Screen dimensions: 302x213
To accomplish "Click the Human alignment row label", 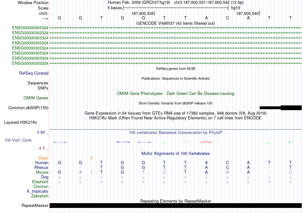I will tap(42, 163).
